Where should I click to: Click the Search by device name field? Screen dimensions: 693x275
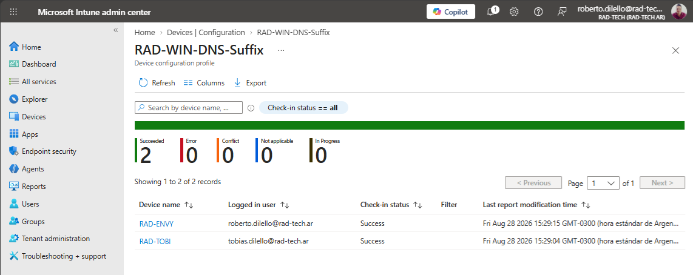pyautogui.click(x=189, y=107)
